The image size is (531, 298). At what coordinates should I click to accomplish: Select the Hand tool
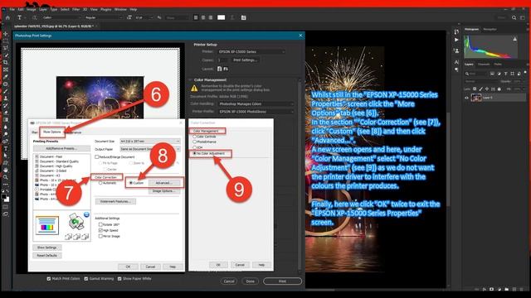tap(6, 170)
